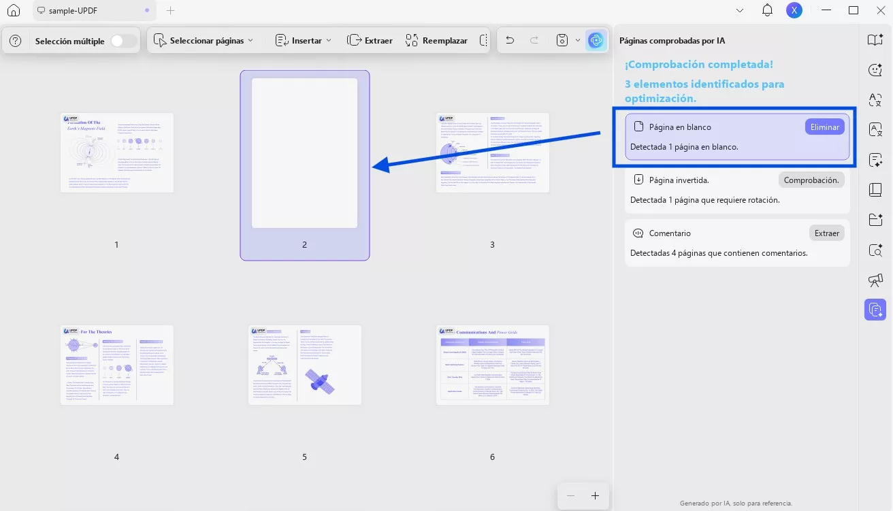Viewport: 893px width, 511px height.
Task: Select page 1 thumbnail
Action: [x=117, y=153]
